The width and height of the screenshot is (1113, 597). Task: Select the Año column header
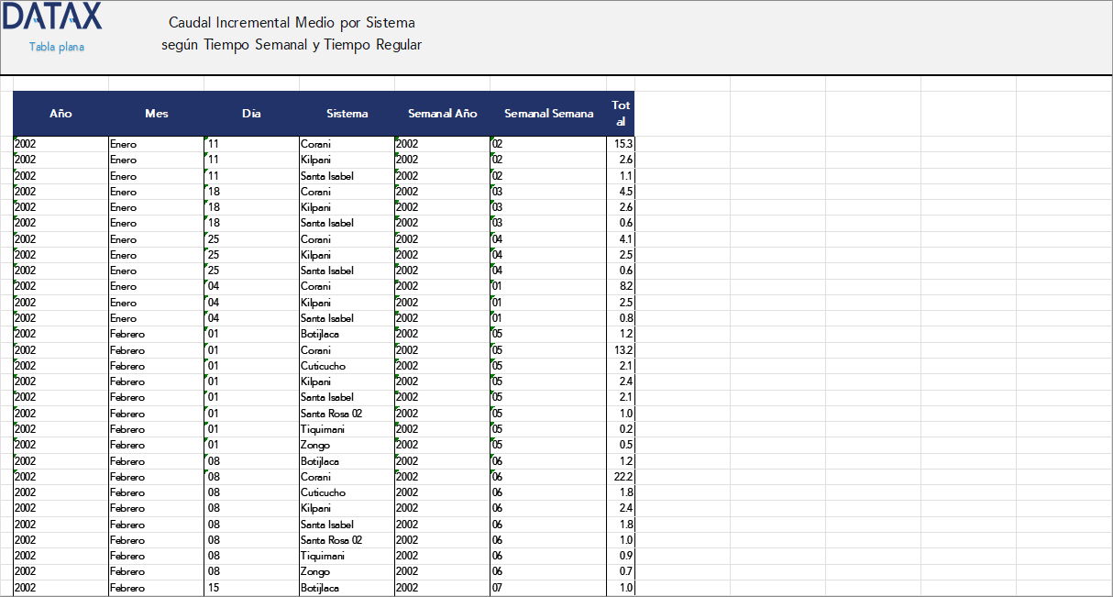point(61,114)
